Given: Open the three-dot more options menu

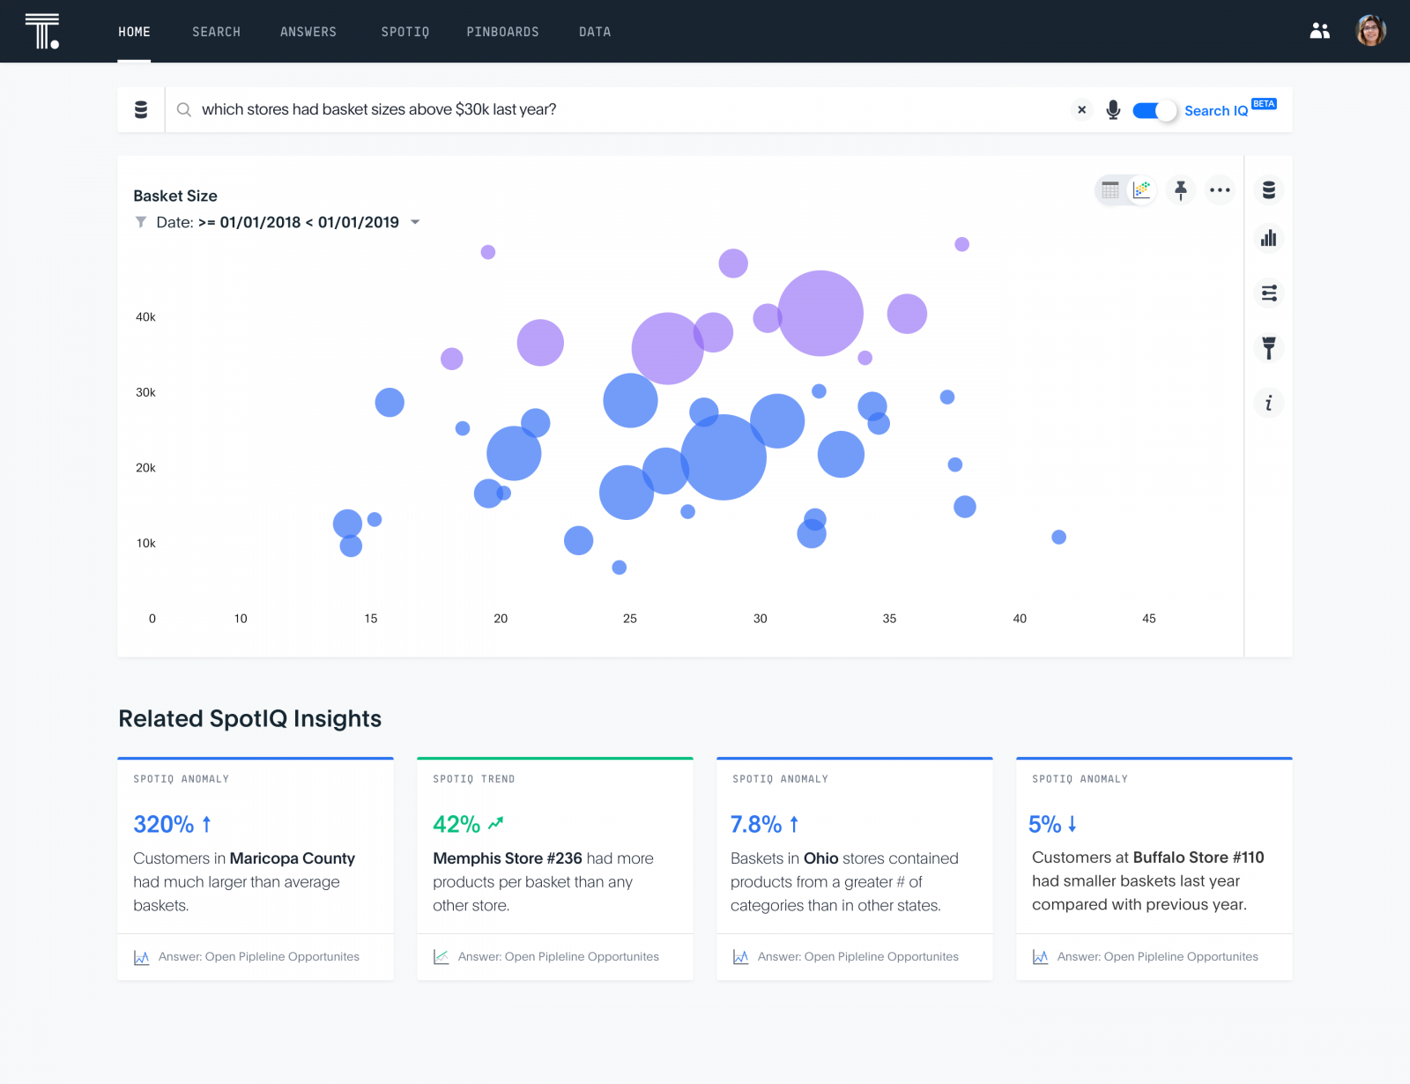Looking at the screenshot, I should (1220, 189).
